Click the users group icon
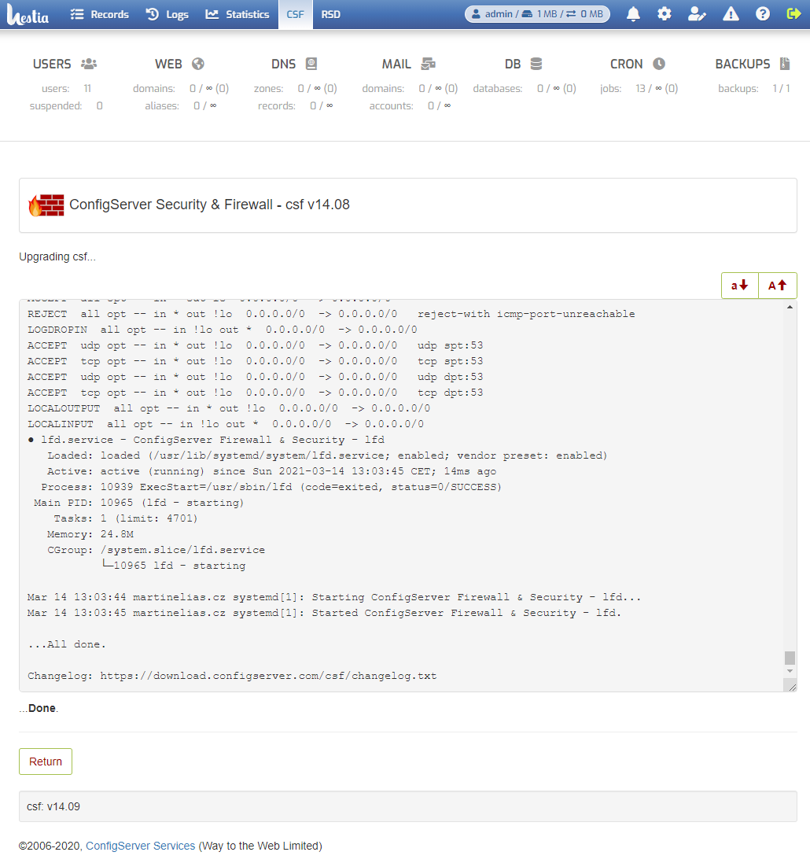Viewport: 810px width, 863px height. coord(89,64)
